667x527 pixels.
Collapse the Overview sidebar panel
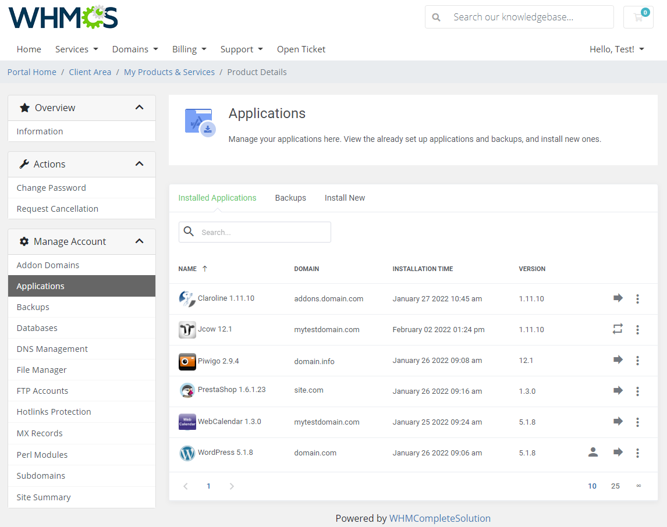pyautogui.click(x=139, y=107)
